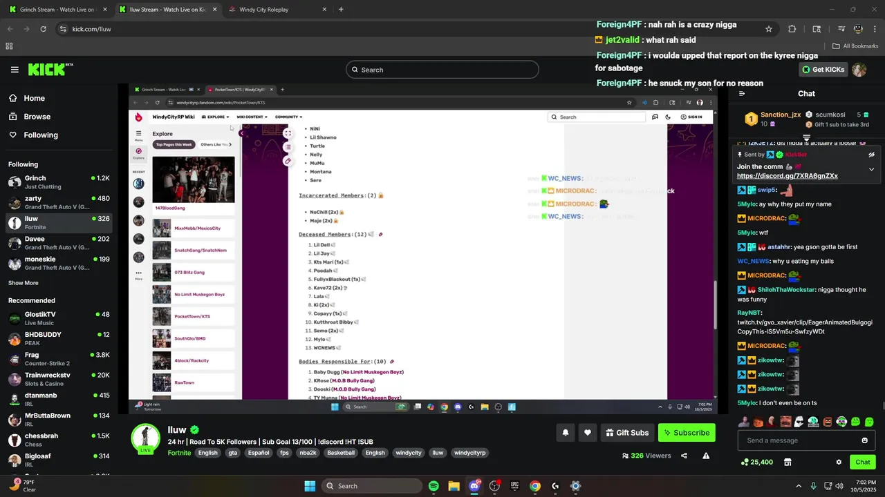Expand the gift leaderboard handle
The image size is (885, 497).
click(x=806, y=138)
